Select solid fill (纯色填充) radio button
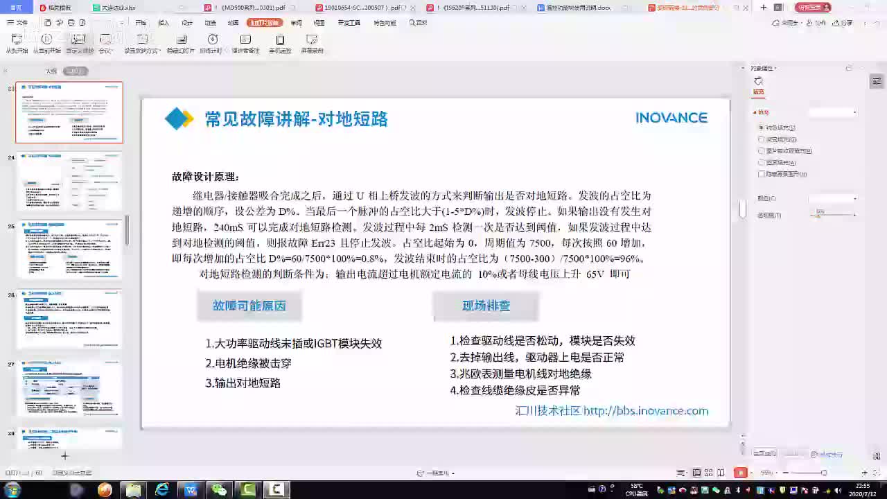The height and width of the screenshot is (499, 887). tap(762, 128)
